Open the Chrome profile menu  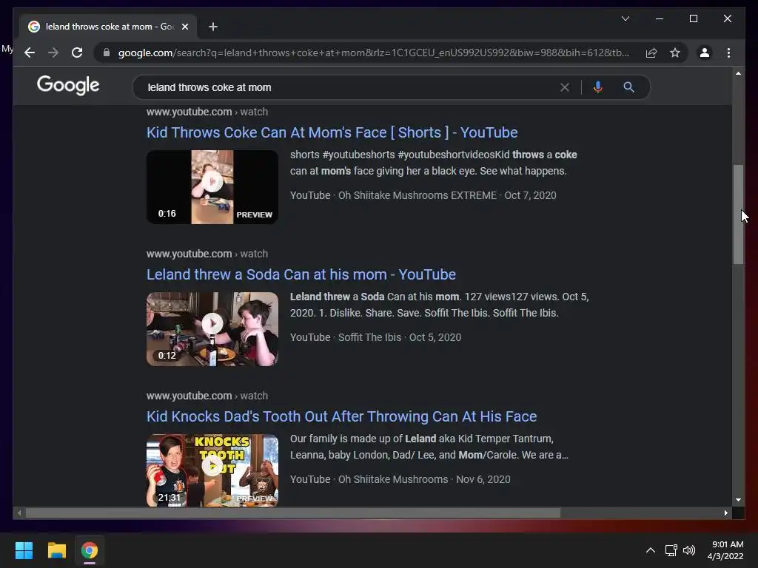[705, 53]
